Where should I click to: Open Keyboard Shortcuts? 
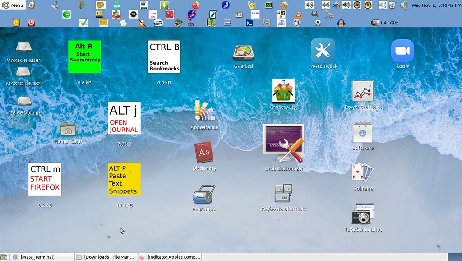click(283, 193)
